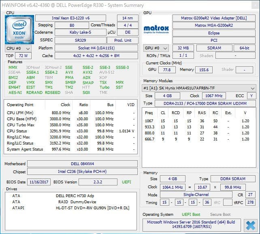
Task: Click the BIOS date 11/16/2017 field
Action: 39,182
